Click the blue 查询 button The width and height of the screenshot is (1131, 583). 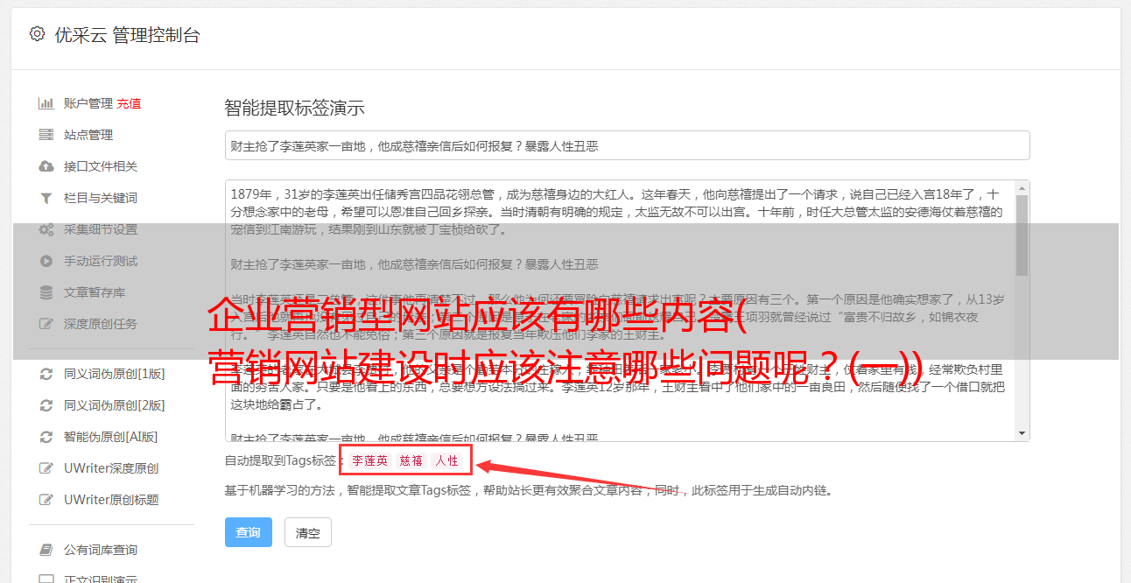tap(249, 532)
